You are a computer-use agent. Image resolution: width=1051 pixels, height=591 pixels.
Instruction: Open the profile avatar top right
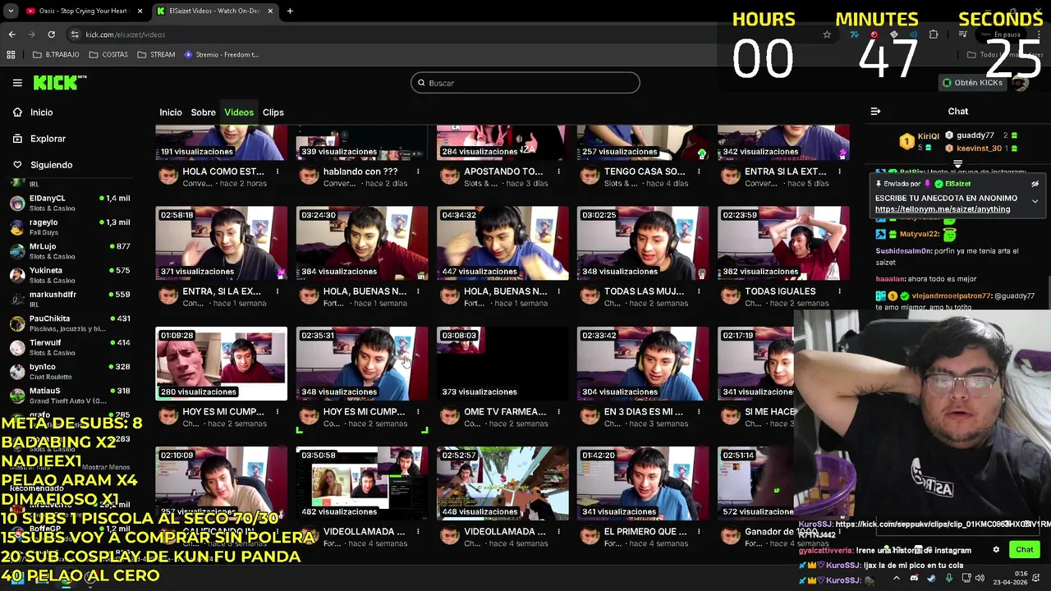pyautogui.click(x=1021, y=83)
